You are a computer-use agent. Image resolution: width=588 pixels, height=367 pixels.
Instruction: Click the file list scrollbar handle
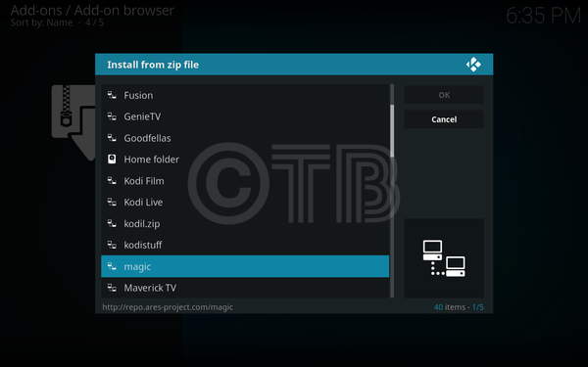392,131
